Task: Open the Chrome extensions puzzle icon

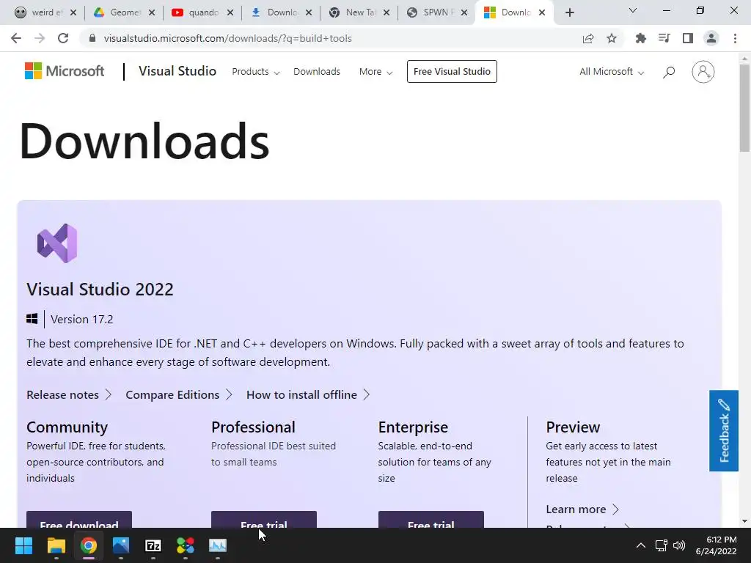Action: click(x=641, y=38)
